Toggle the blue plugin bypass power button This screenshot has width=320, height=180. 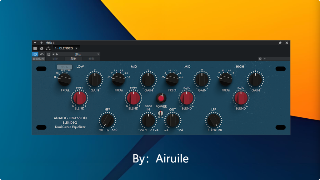point(35,54)
